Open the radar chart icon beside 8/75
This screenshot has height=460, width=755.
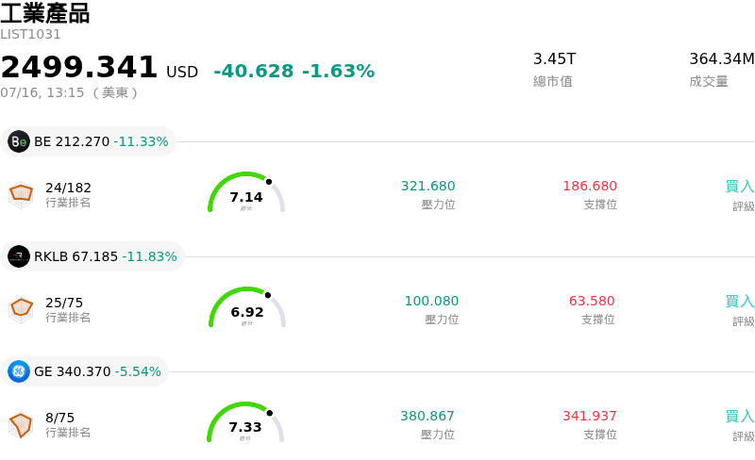click(x=21, y=425)
